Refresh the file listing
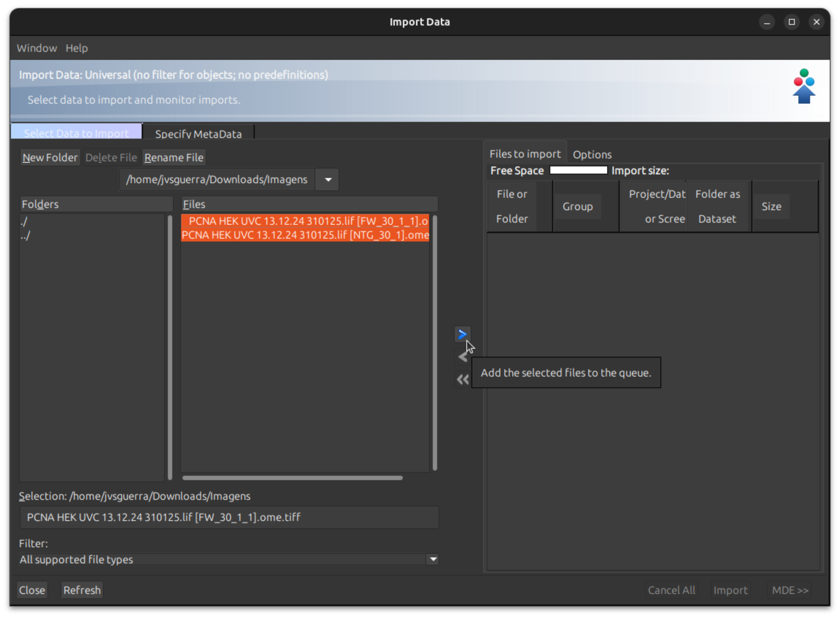840x618 pixels. coord(82,590)
